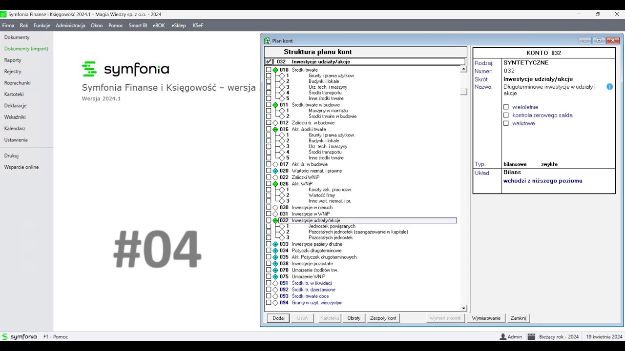This screenshot has width=625, height=351.
Task: Collapse the 010 Środki trwałe node
Action: (x=275, y=70)
